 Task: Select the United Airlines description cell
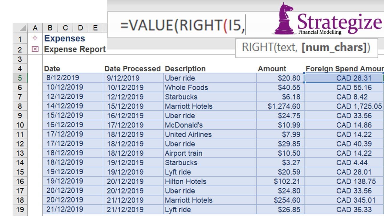point(210,134)
